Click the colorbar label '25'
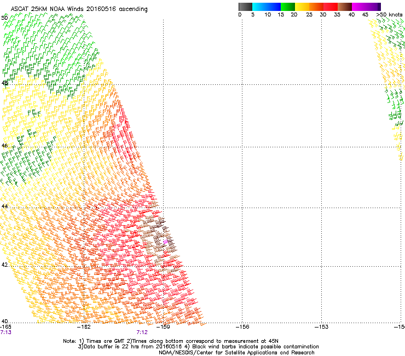Image resolution: width=405 pixels, height=356 pixels. tap(309, 15)
